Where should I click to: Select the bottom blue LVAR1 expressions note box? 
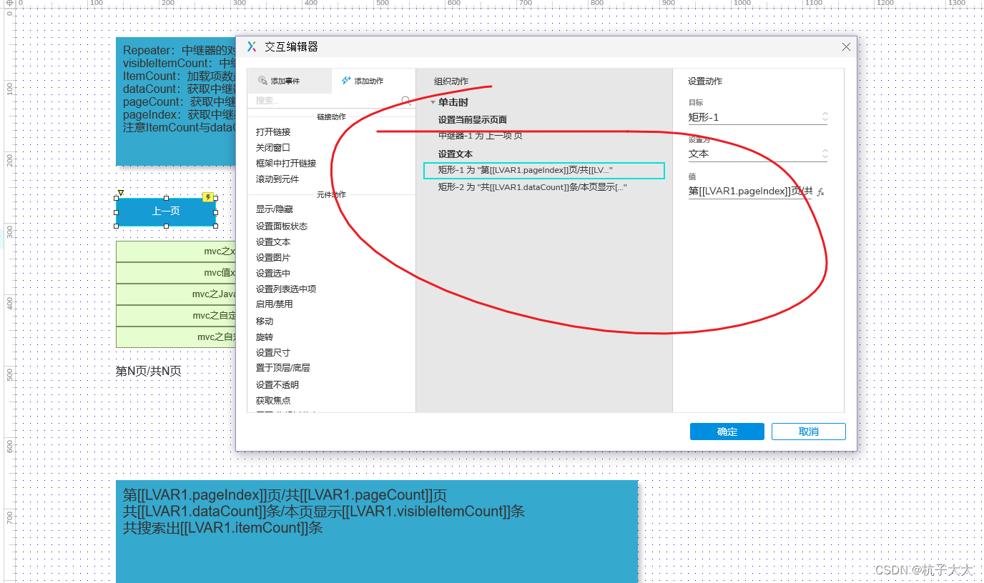click(x=377, y=532)
